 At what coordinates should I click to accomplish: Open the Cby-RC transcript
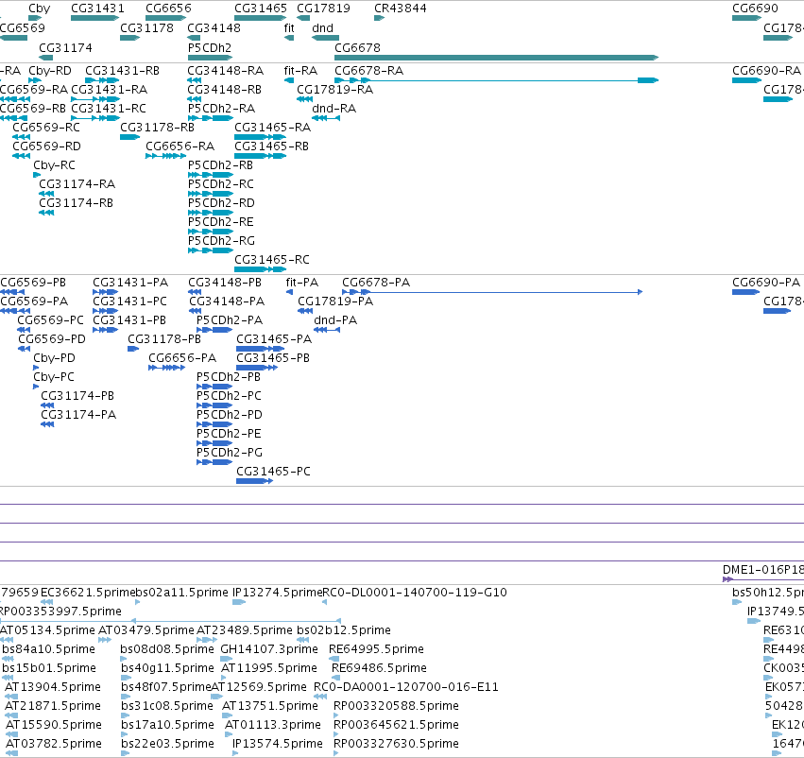[x=37, y=175]
